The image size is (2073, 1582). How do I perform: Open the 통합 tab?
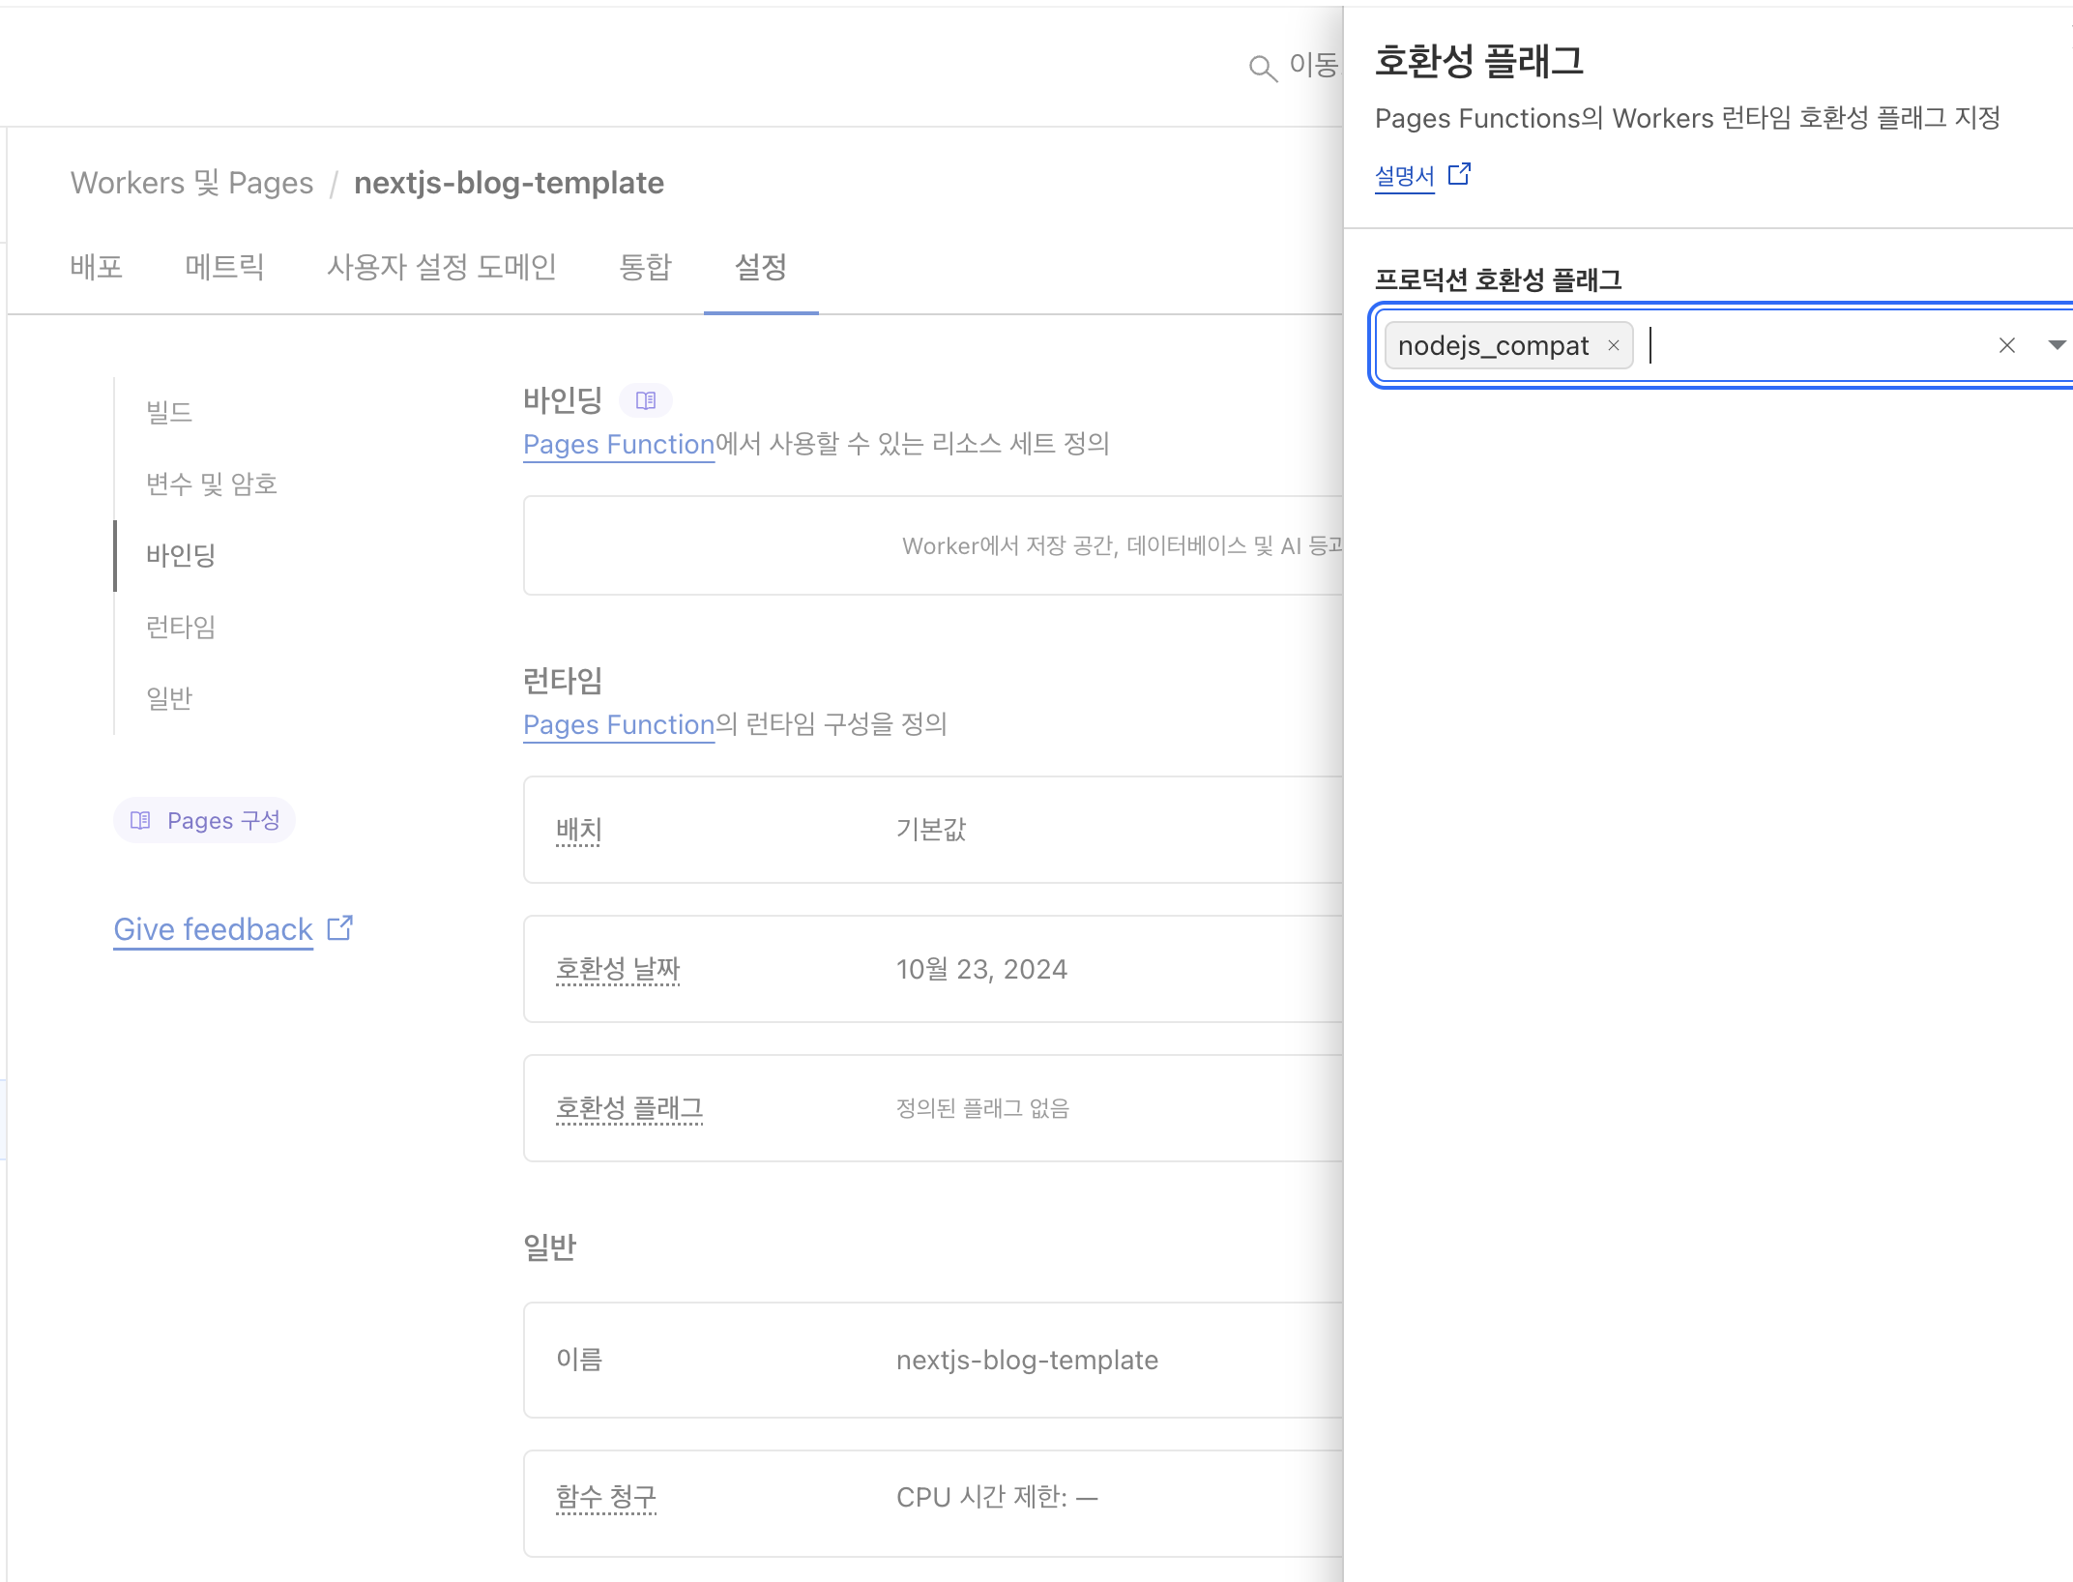point(645,267)
